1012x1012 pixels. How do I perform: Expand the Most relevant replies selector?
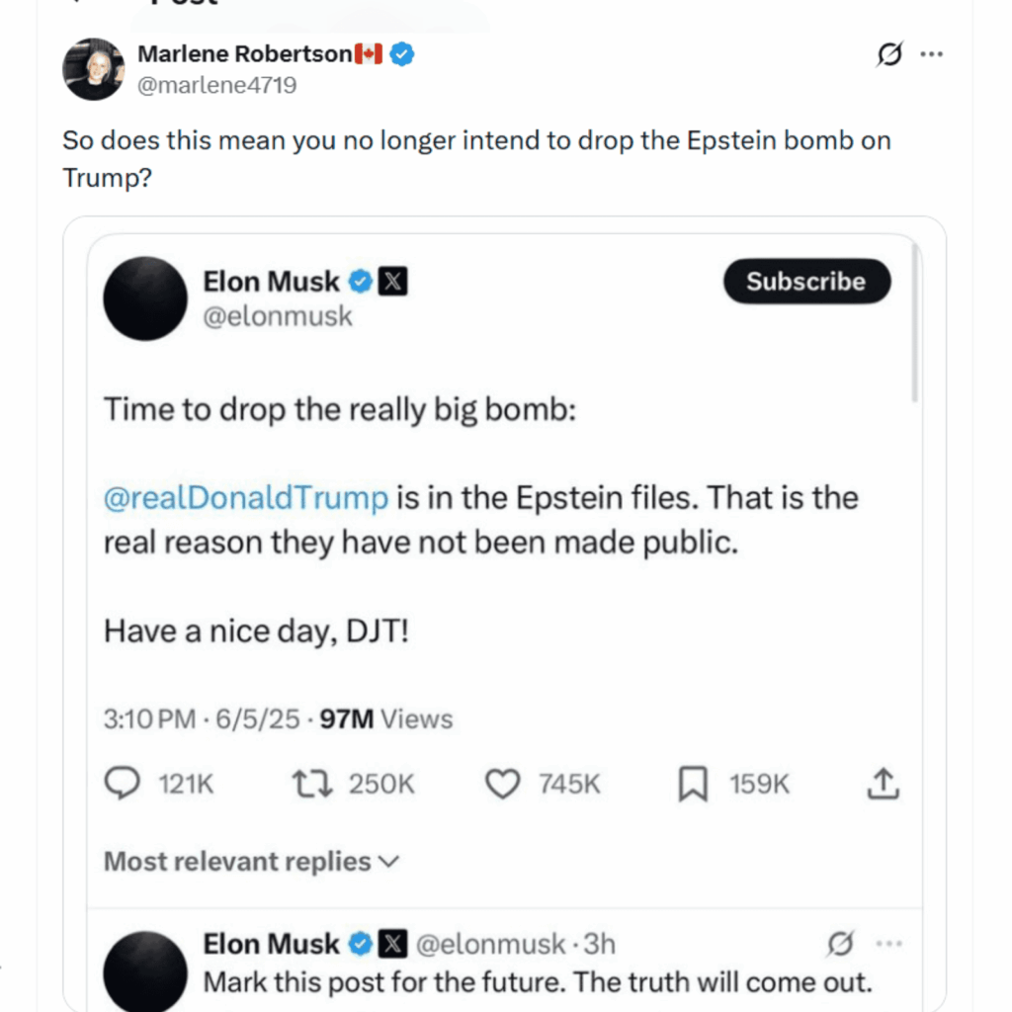249,861
